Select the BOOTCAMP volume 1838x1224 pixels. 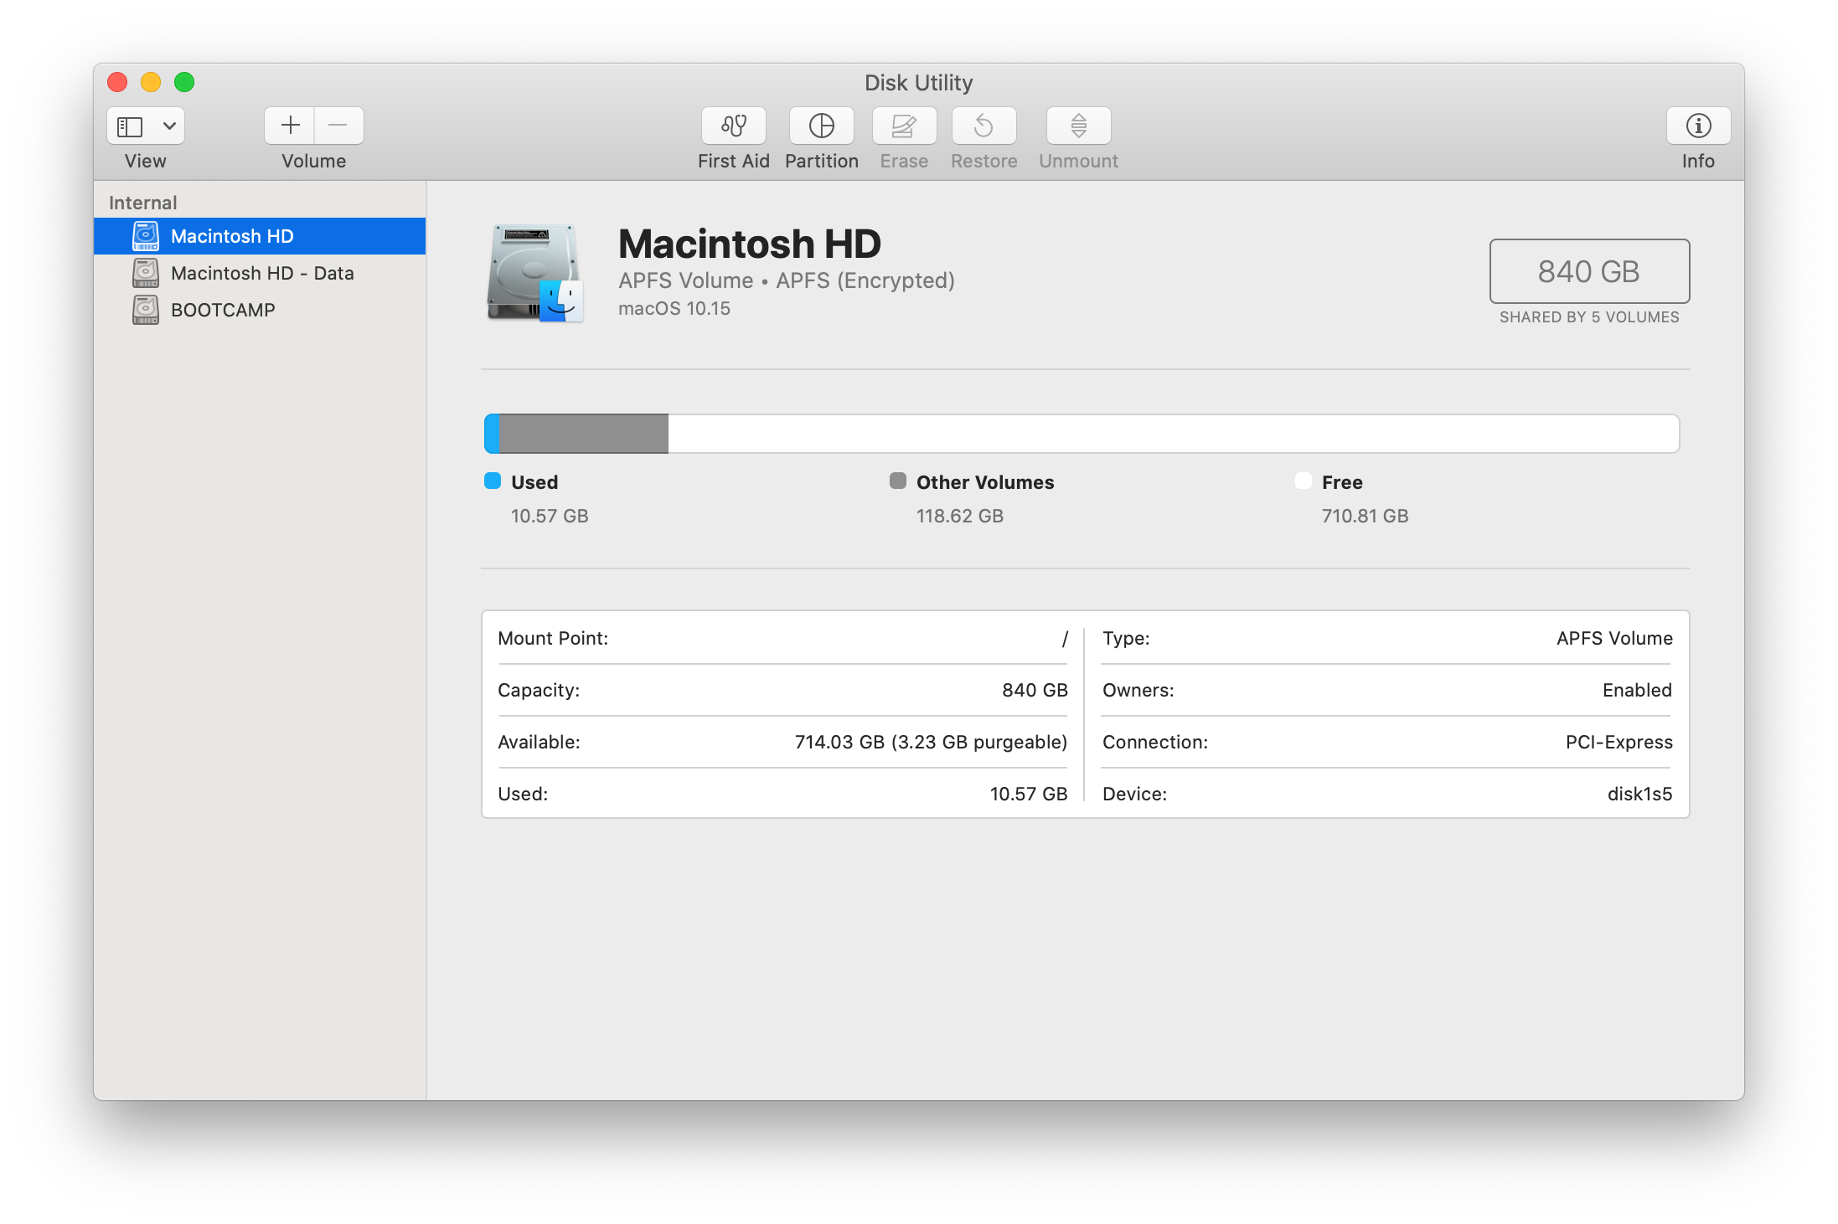coord(223,310)
